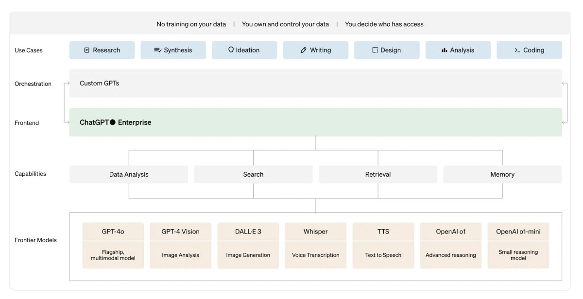
Task: Click the Flagship, multimodal model description
Action: [113, 255]
